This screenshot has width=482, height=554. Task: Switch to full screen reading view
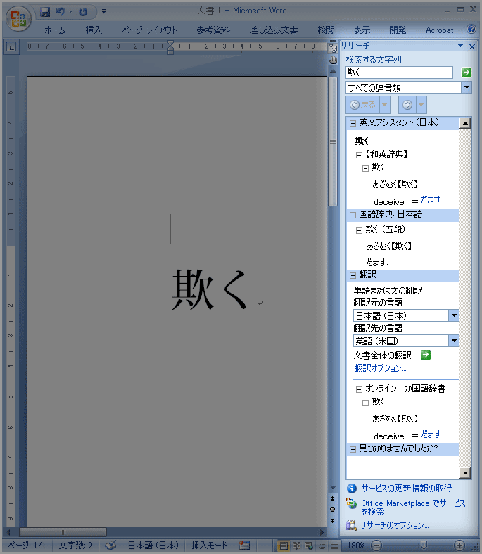(297, 546)
